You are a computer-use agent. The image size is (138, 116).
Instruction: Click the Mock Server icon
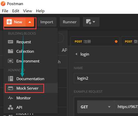tap(11, 88)
